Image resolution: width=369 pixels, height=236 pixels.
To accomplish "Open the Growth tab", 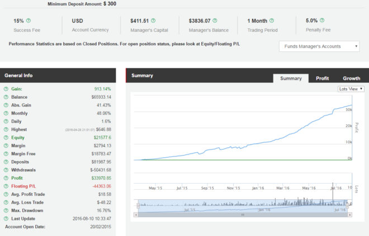I will pyautogui.click(x=351, y=79).
